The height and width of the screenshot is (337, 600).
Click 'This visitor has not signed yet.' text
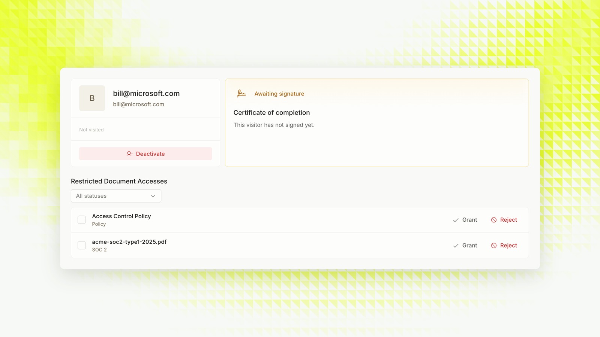(274, 125)
